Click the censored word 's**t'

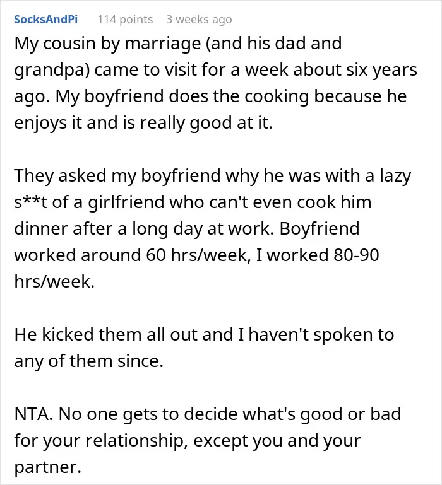(31, 202)
